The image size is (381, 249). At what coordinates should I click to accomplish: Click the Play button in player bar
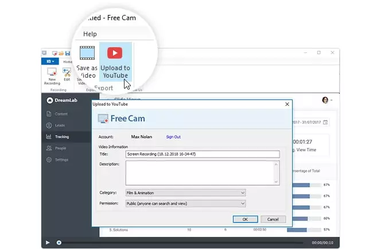tap(48, 243)
